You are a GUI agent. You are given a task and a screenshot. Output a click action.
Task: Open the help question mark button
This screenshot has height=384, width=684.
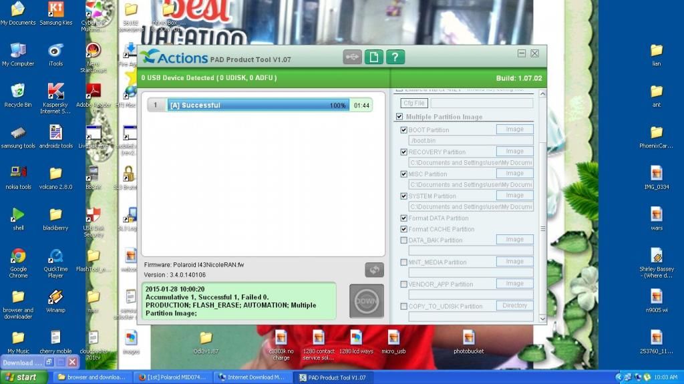click(x=395, y=57)
